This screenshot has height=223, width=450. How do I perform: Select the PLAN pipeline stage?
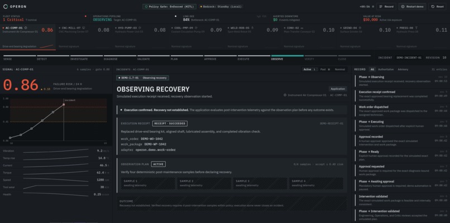tap(187, 57)
